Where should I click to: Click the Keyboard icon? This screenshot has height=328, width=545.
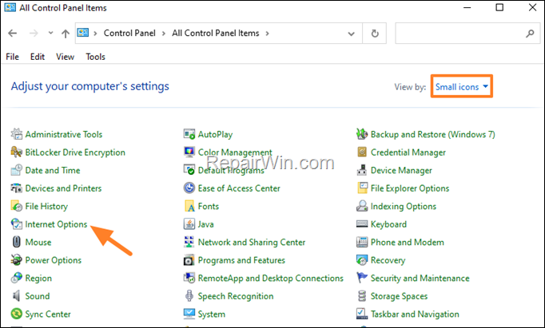[x=362, y=224]
